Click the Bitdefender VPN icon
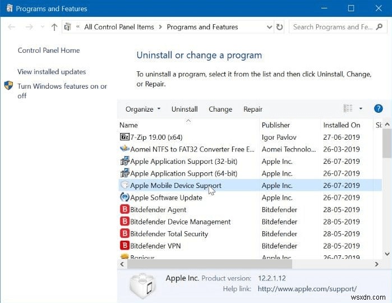 click(124, 245)
